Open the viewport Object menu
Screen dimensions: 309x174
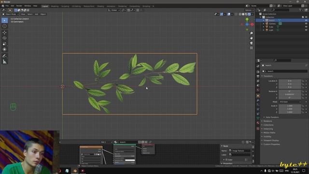click(x=43, y=14)
